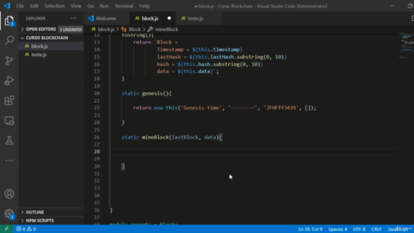The height and width of the screenshot is (233, 414).
Task: Open the Remote Explorer icon
Action: coord(9,121)
